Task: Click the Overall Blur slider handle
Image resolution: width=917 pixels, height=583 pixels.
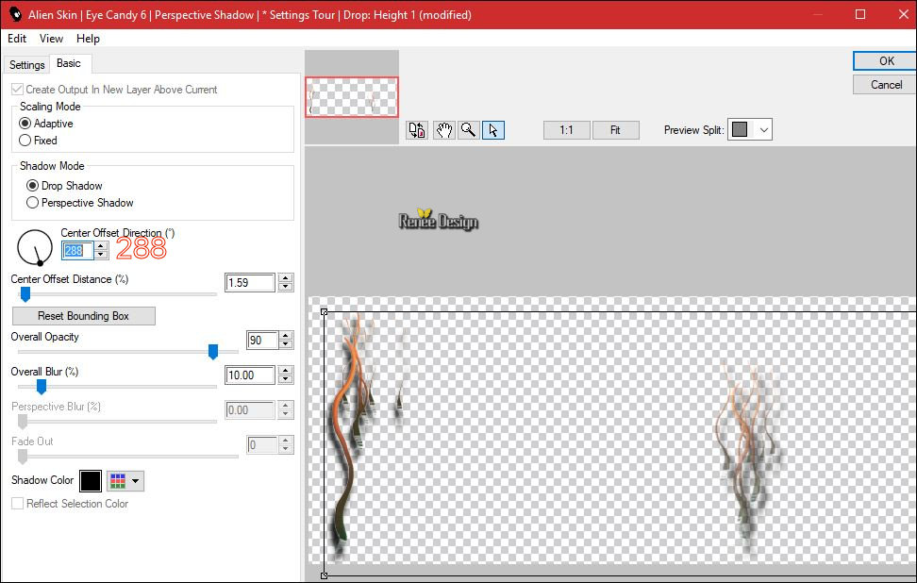Action: click(42, 387)
